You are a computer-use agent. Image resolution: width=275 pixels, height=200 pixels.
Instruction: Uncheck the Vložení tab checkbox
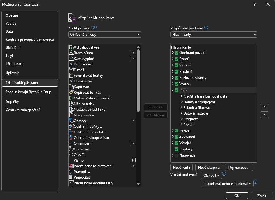pyautogui.click(x=176, y=65)
